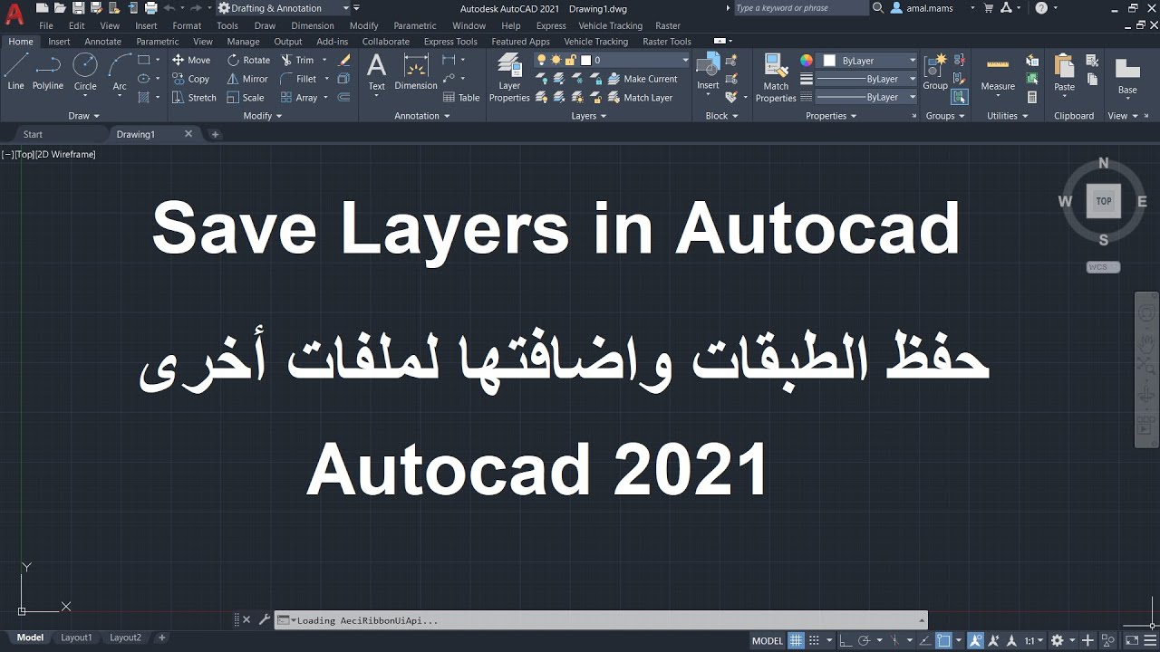Activate the Rotate command

[248, 60]
